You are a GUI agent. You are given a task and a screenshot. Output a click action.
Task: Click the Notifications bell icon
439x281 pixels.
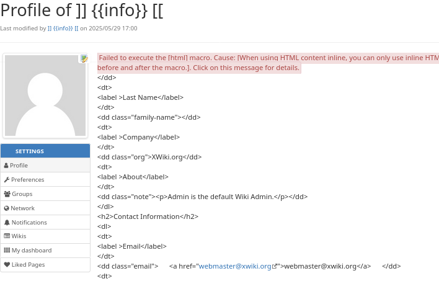(7, 223)
